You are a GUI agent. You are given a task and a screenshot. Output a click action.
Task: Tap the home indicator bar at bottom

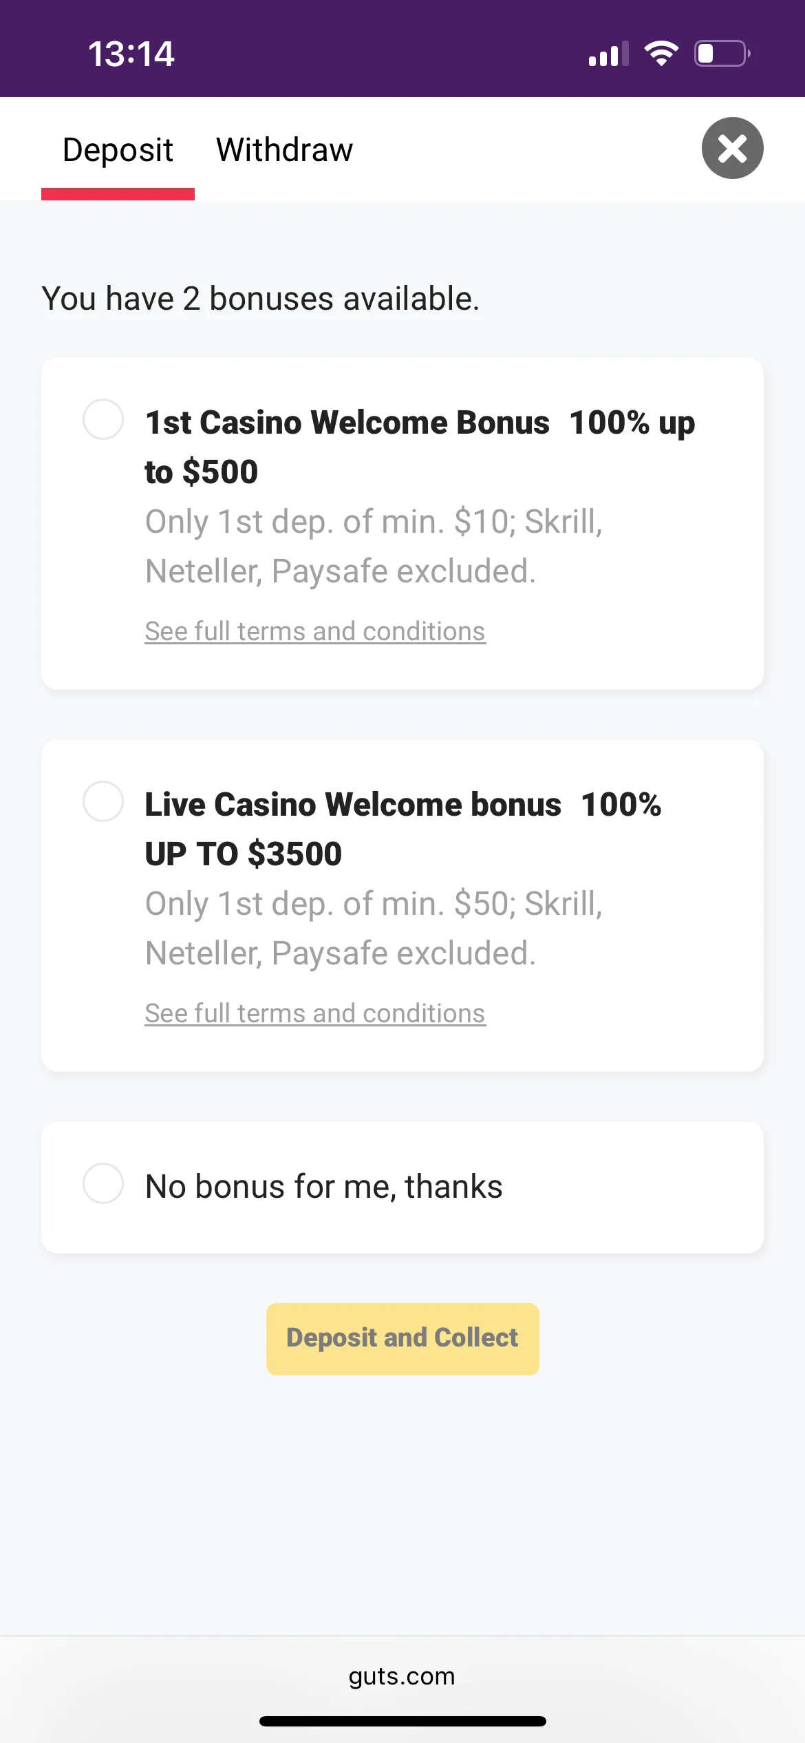402,1721
